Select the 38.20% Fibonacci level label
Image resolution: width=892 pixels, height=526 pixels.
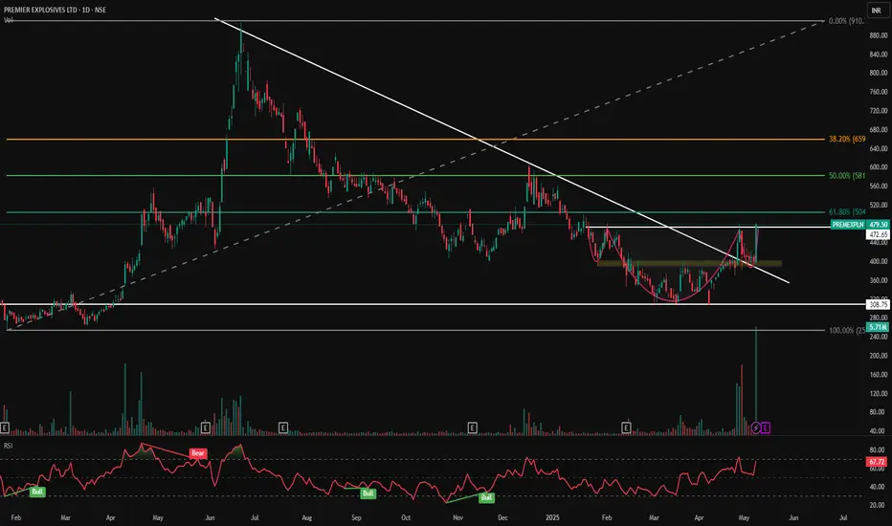pos(847,139)
